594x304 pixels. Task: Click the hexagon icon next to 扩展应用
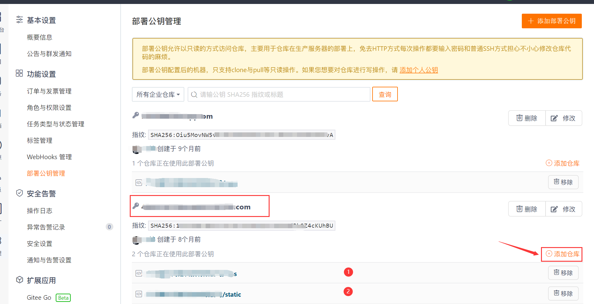[x=19, y=280]
